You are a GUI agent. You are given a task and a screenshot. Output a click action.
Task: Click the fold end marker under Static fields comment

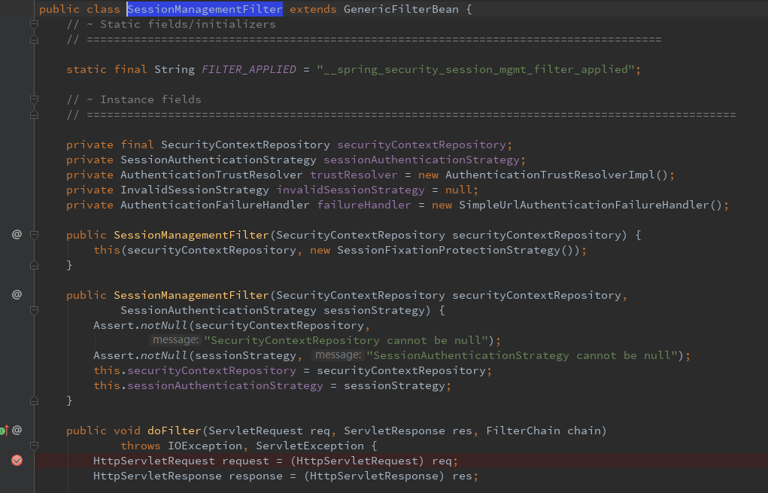coord(35,39)
